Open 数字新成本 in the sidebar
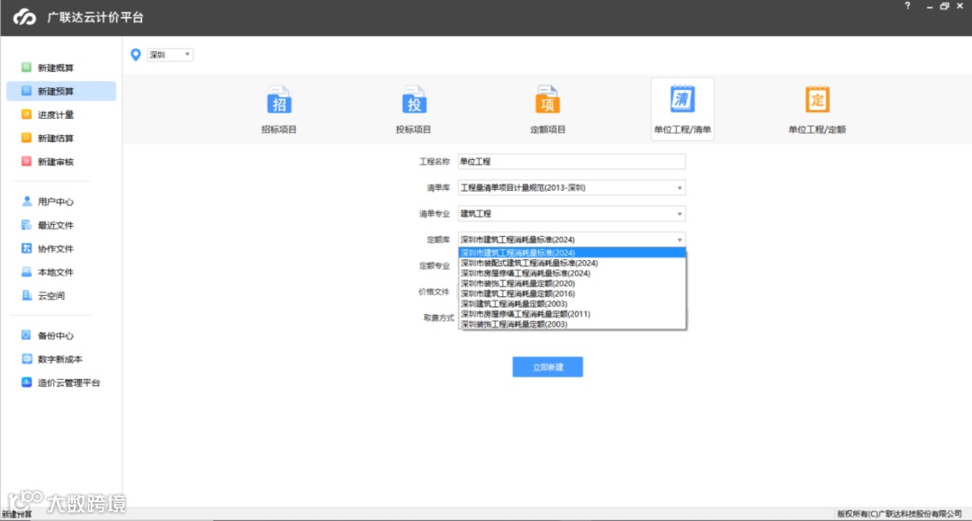972x521 pixels. pyautogui.click(x=59, y=359)
